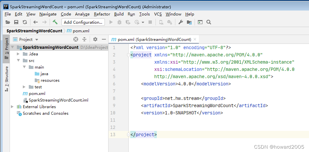Click the SDK manager toolbar icon
The height and width of the screenshot is (152, 309).
170,22
